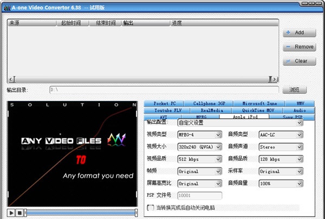Switch to the Sony PSP tab
The image size is (325, 219).
(292, 117)
